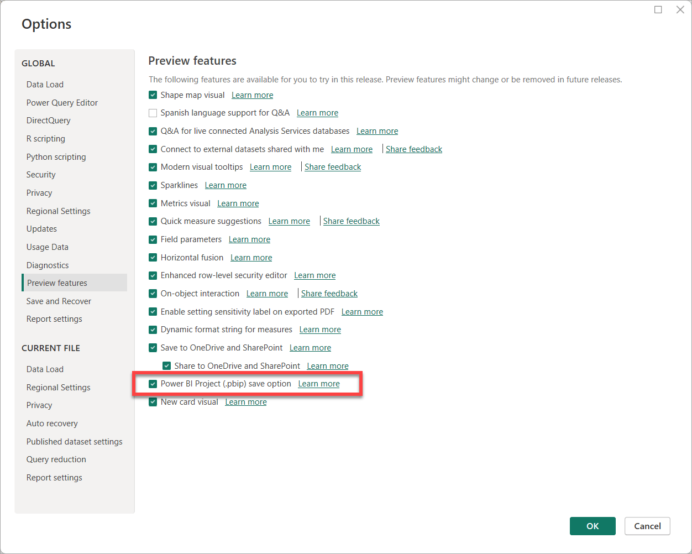Screen dimensions: 692x554
Task: Open the R scripting section
Action: click(46, 139)
